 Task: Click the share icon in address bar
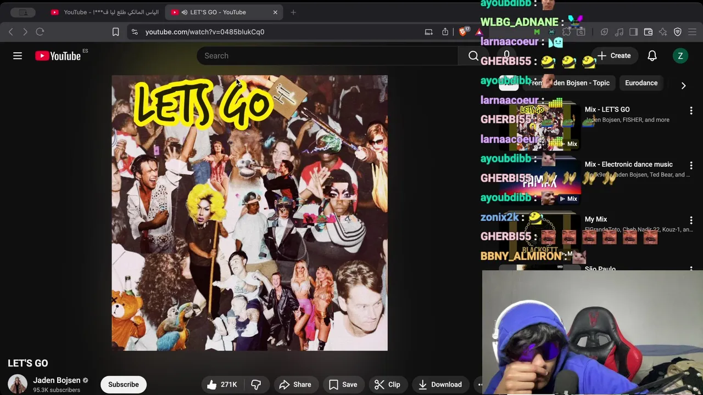pyautogui.click(x=445, y=32)
